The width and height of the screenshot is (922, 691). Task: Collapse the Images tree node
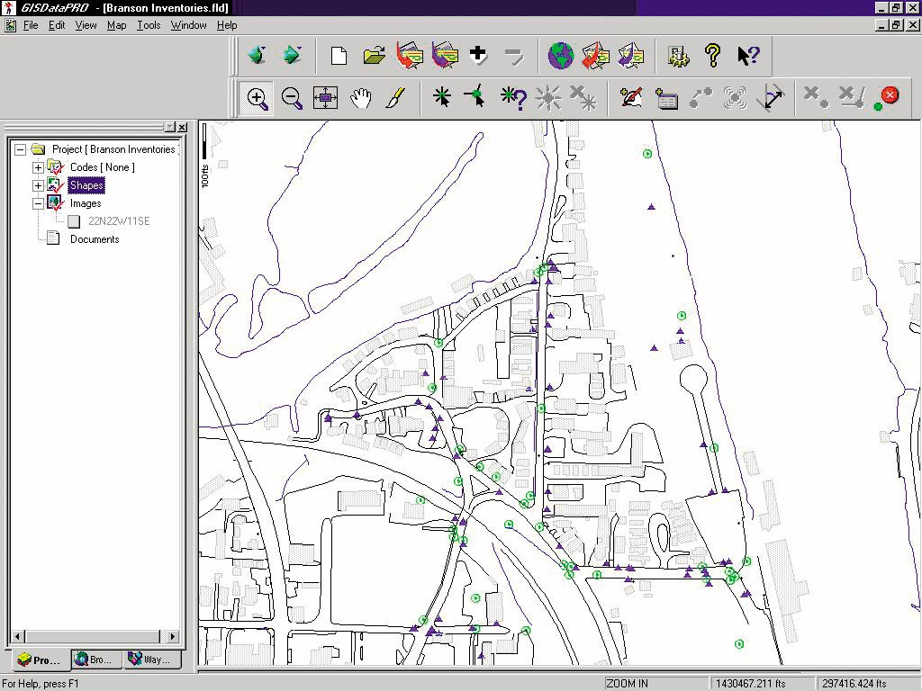[x=38, y=203]
